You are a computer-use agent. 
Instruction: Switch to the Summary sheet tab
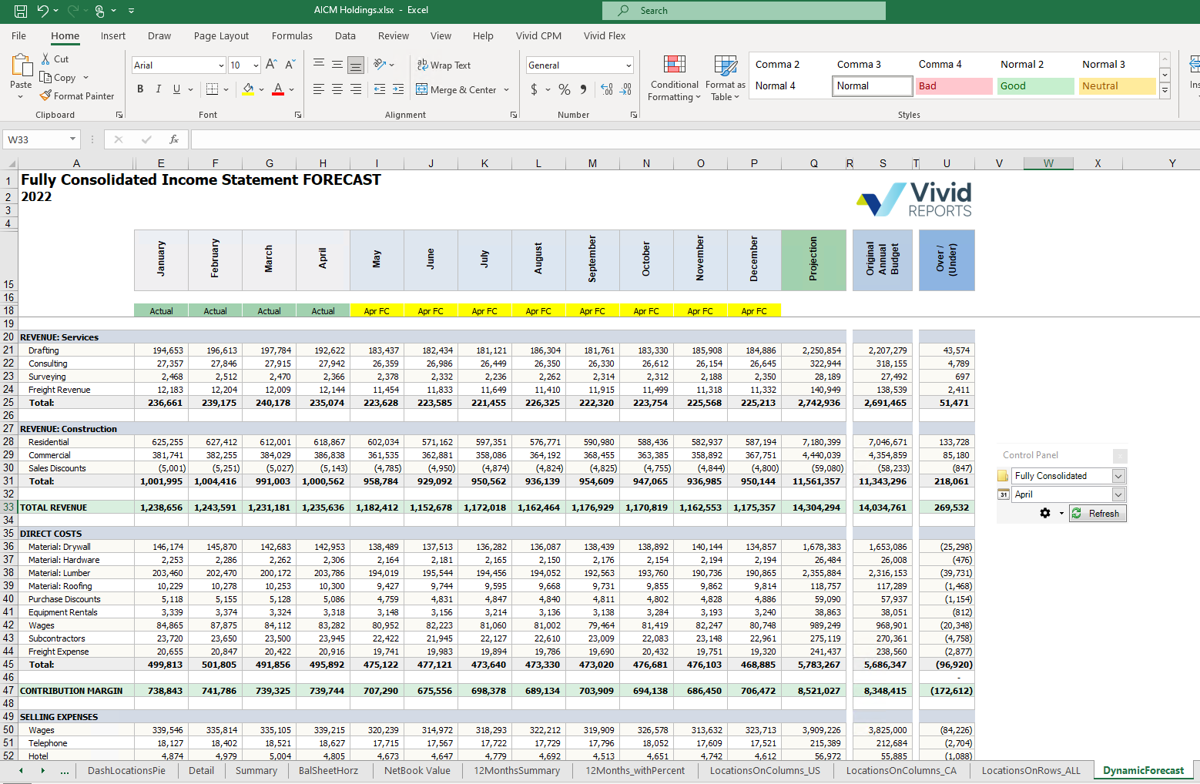(x=256, y=770)
